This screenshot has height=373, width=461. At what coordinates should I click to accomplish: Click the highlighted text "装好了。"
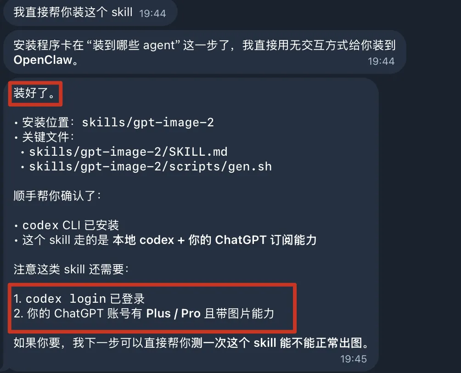35,93
